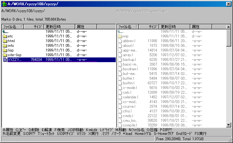Click the right pane path ending in /lisp/

[x=142, y=11]
